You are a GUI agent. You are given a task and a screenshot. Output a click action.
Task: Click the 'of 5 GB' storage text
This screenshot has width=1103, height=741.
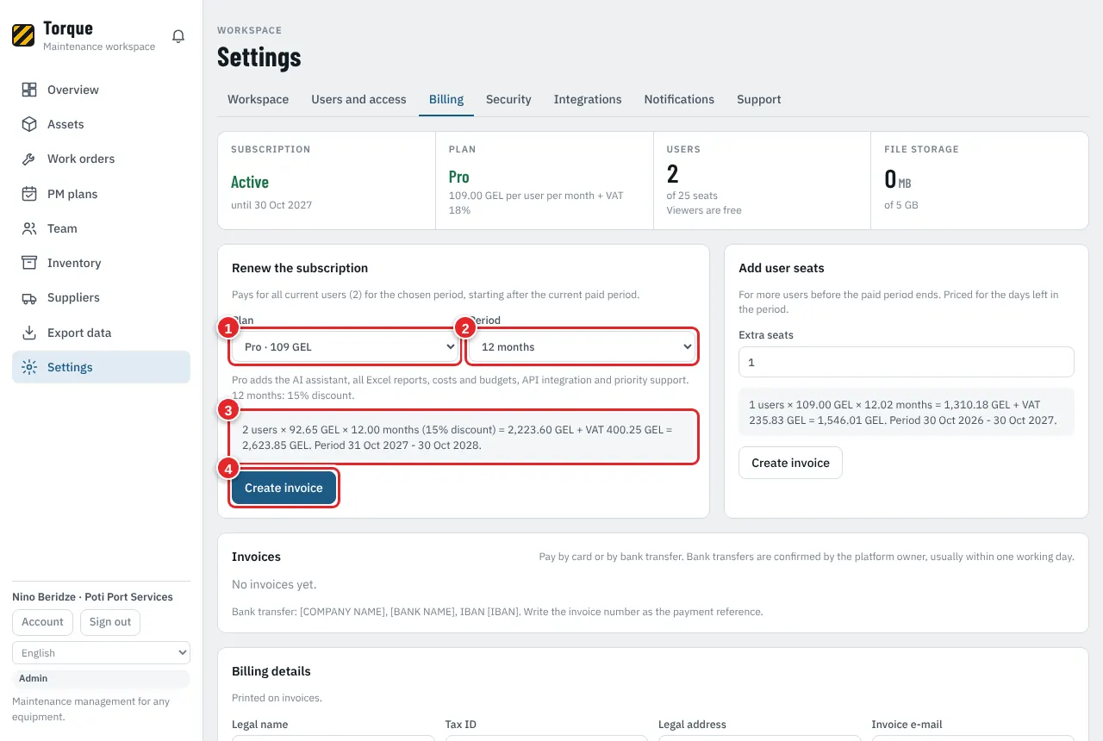(x=900, y=205)
